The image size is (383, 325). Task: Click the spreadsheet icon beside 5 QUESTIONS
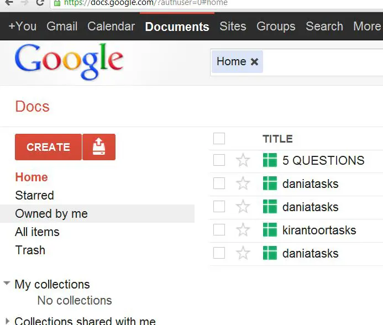(x=270, y=160)
